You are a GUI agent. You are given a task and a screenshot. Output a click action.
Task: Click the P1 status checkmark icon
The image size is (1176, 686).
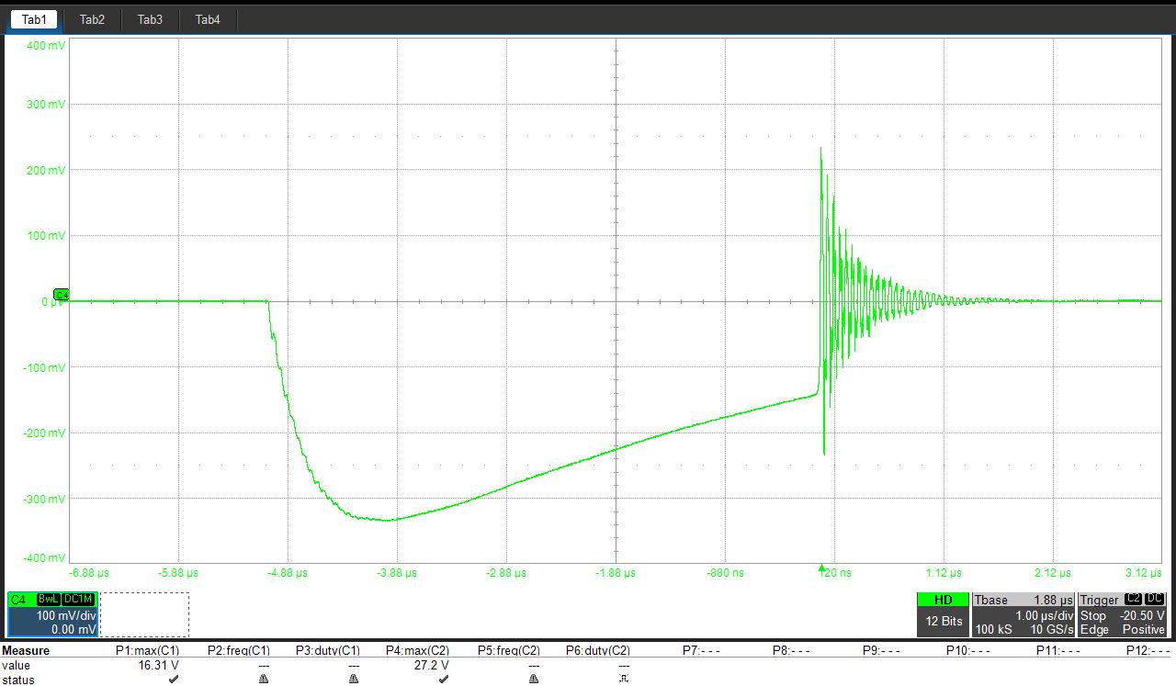point(174,680)
